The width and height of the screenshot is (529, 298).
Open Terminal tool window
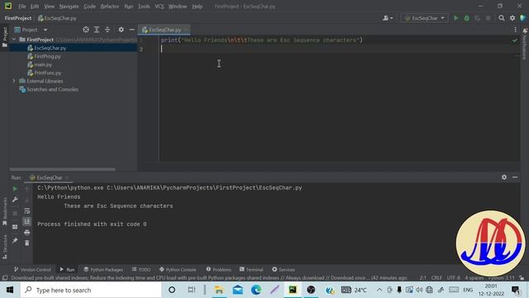pyautogui.click(x=251, y=269)
